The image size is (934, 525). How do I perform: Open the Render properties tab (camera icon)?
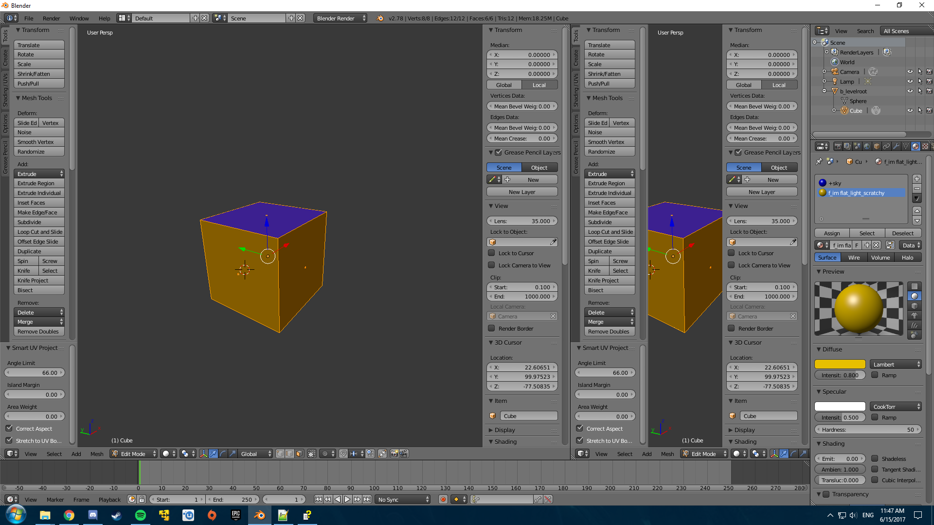tap(838, 146)
